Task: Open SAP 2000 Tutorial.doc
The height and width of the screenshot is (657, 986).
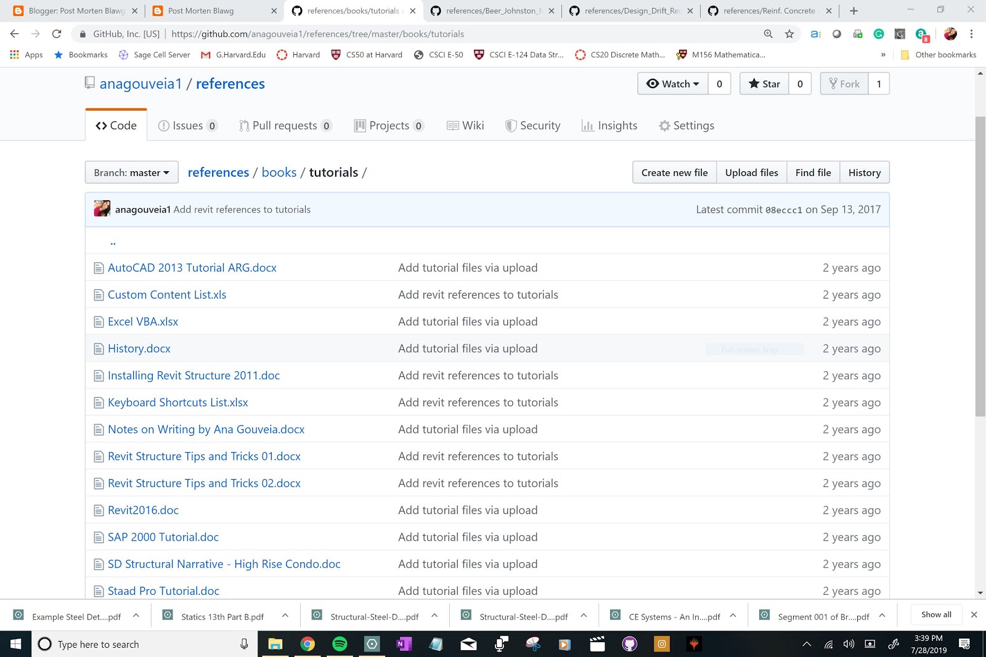Action: pos(163,537)
